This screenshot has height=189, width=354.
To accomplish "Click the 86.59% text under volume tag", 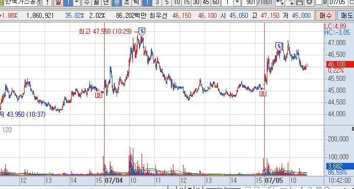I will 337,173.
